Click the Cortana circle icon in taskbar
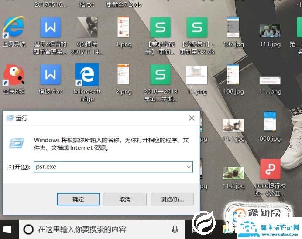The height and width of the screenshot is (239, 302). pyautogui.click(x=28, y=229)
